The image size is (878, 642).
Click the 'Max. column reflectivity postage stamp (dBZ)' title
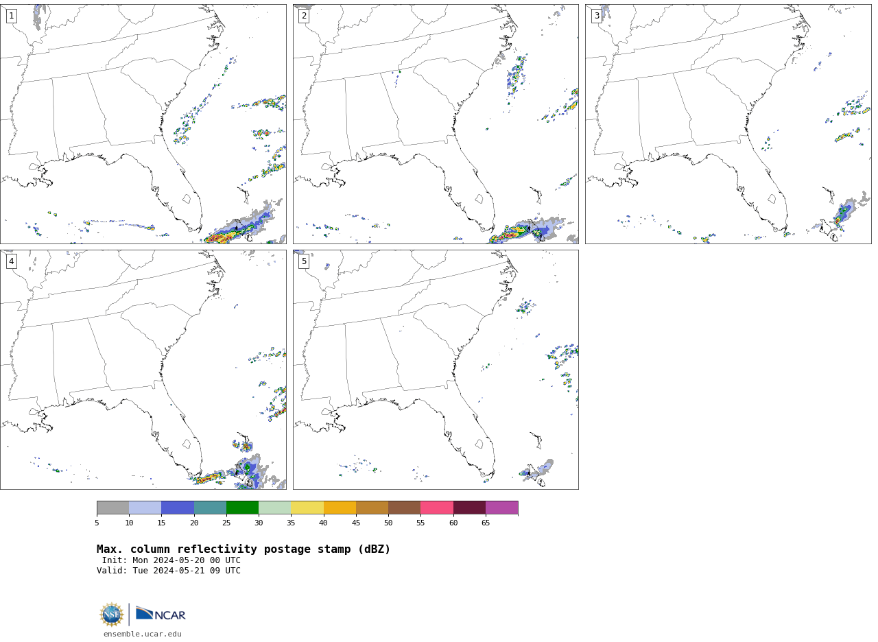tap(244, 549)
